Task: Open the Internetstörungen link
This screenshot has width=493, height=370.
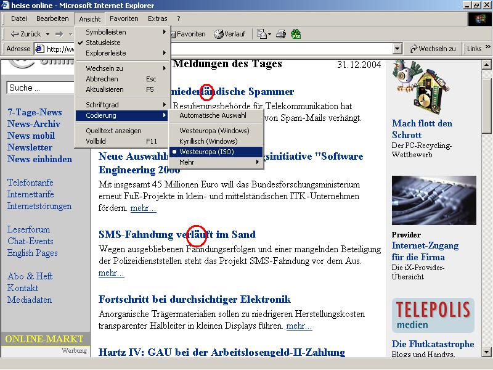Action: tap(39, 206)
